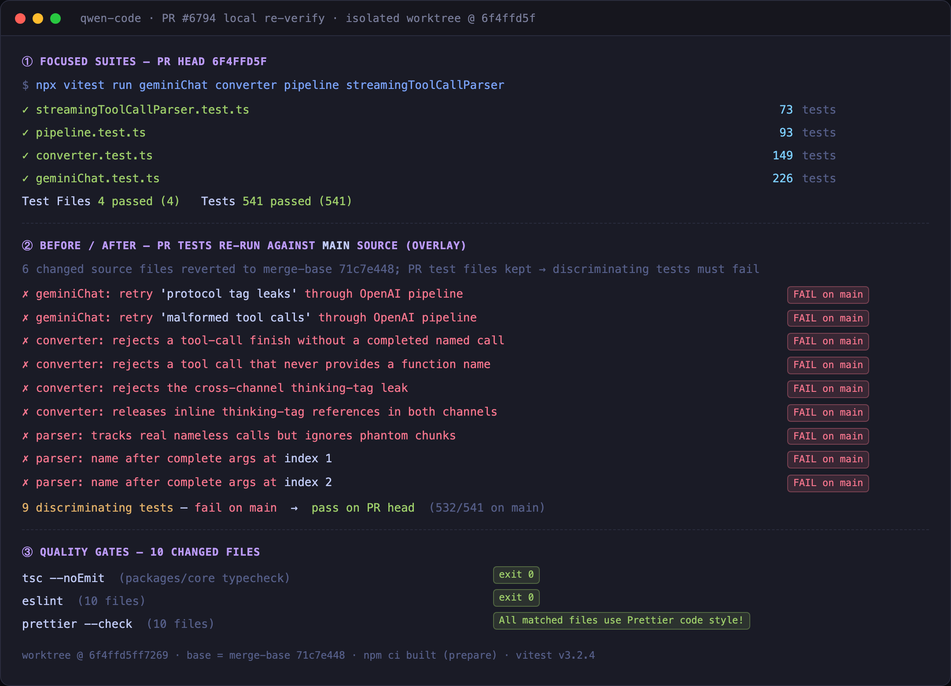Click the 'exit 0' badge for tsc --noEmit
This screenshot has width=951, height=686.
coord(516,575)
